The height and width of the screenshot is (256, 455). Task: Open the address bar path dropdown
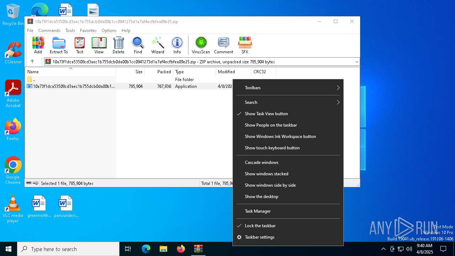[x=357, y=62]
